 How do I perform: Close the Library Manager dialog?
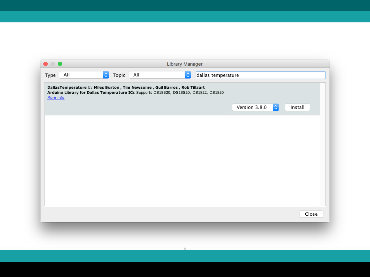pyautogui.click(x=311, y=214)
